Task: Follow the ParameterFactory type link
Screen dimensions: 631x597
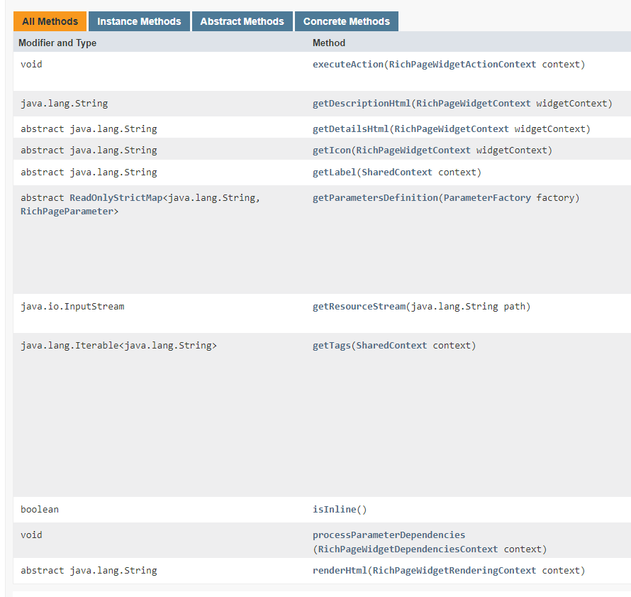Action: pos(487,198)
